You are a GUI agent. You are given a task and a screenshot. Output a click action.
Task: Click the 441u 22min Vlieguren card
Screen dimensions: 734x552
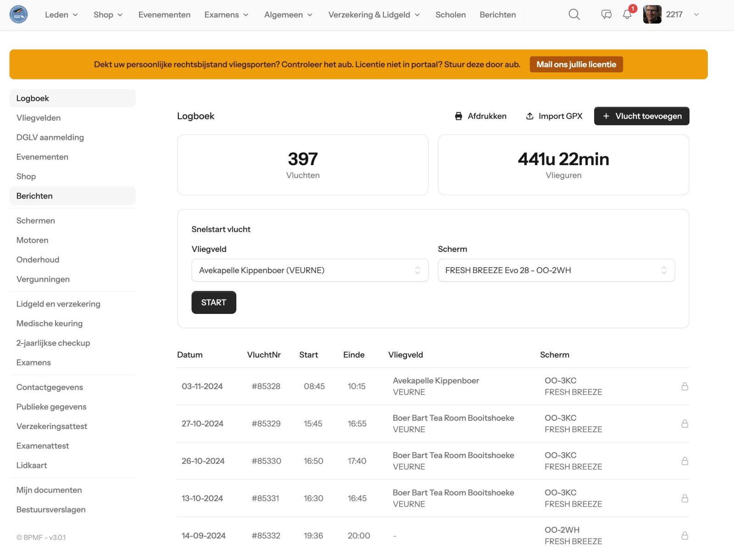[563, 165]
